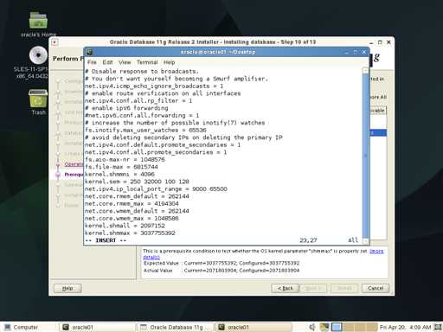The image size is (443, 332).
Task: Switch to the first workspace in pager
Action: 337,327
